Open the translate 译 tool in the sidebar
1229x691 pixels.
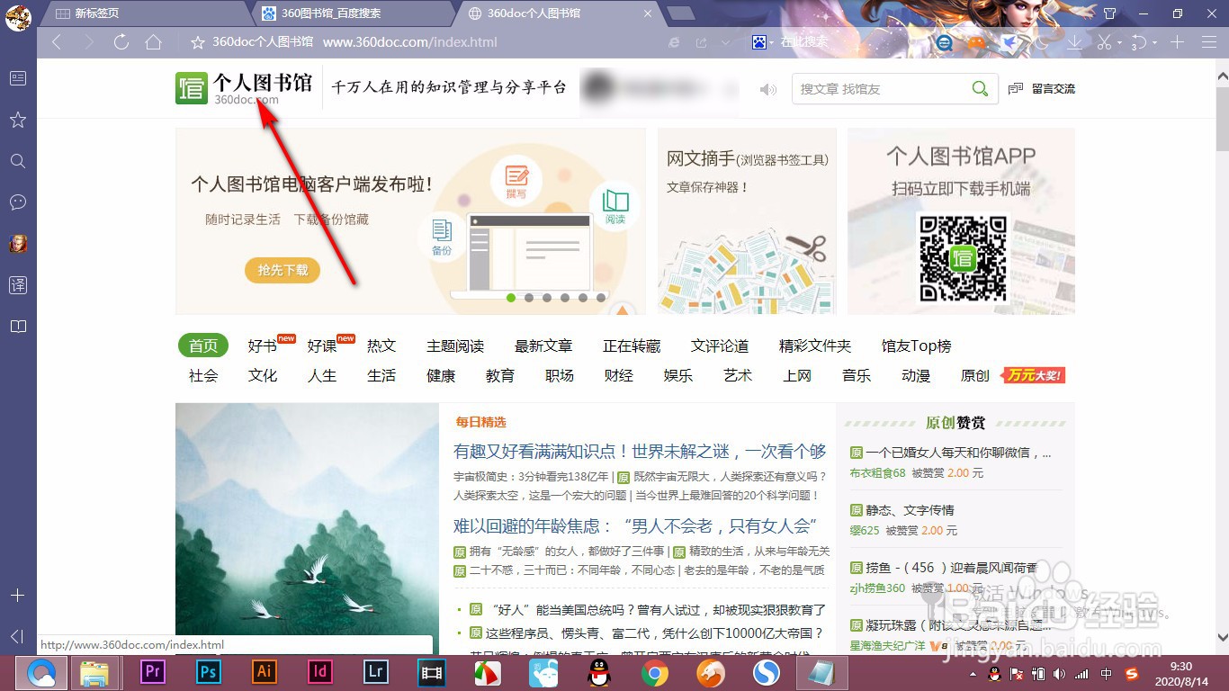(17, 284)
